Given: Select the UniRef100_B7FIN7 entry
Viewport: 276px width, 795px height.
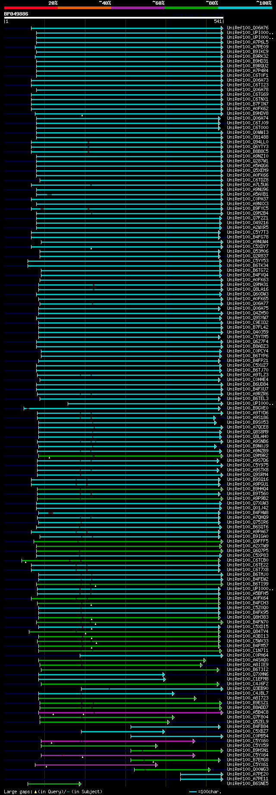Looking at the screenshot, I should coord(248,104).
